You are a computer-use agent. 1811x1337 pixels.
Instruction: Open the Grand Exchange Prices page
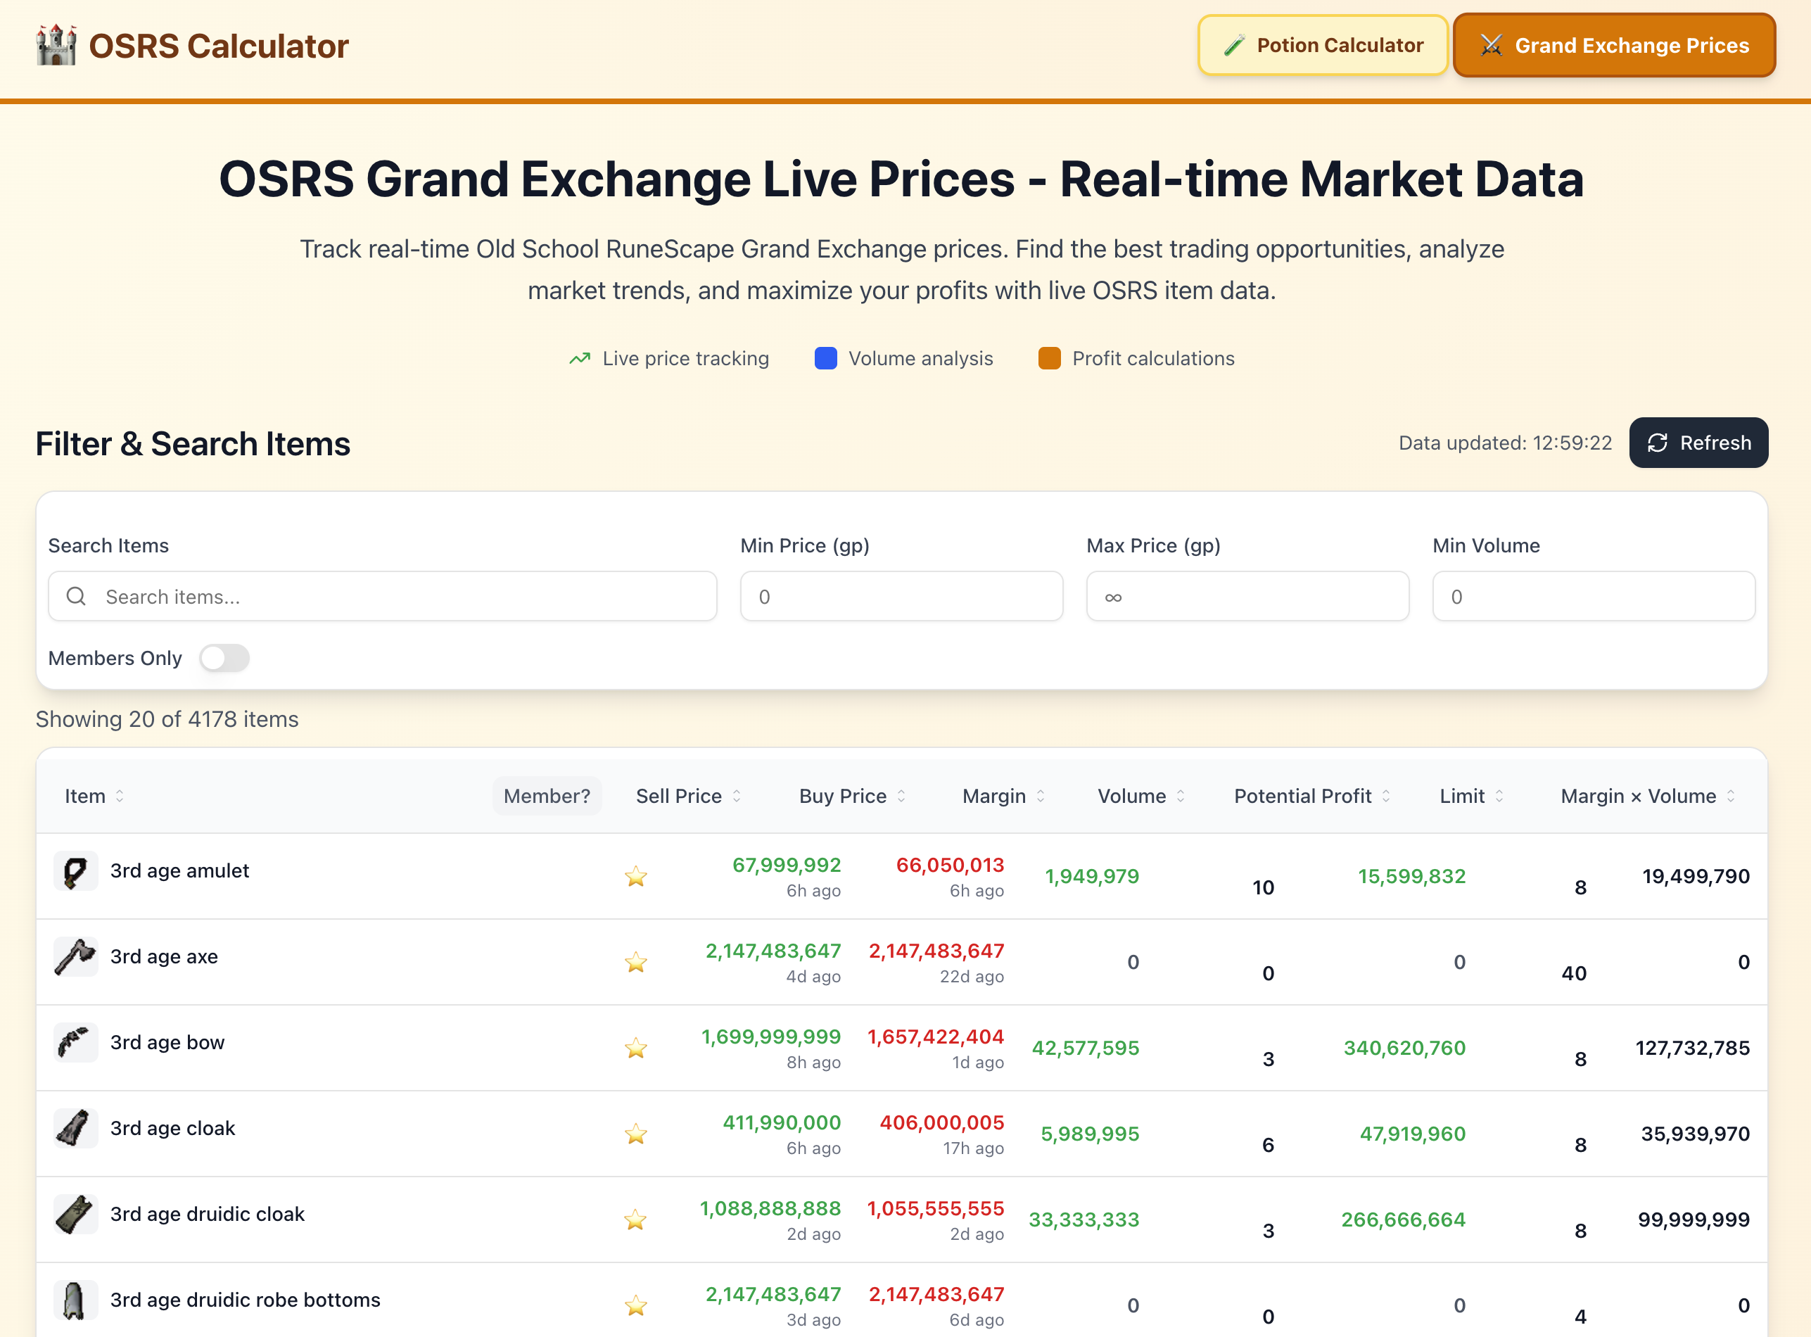coord(1615,45)
